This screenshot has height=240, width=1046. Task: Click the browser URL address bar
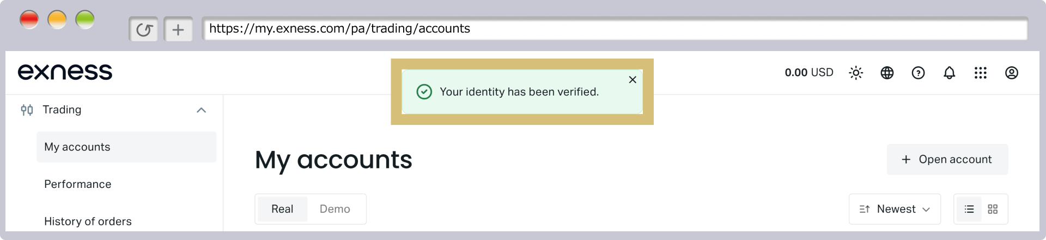tap(615, 29)
